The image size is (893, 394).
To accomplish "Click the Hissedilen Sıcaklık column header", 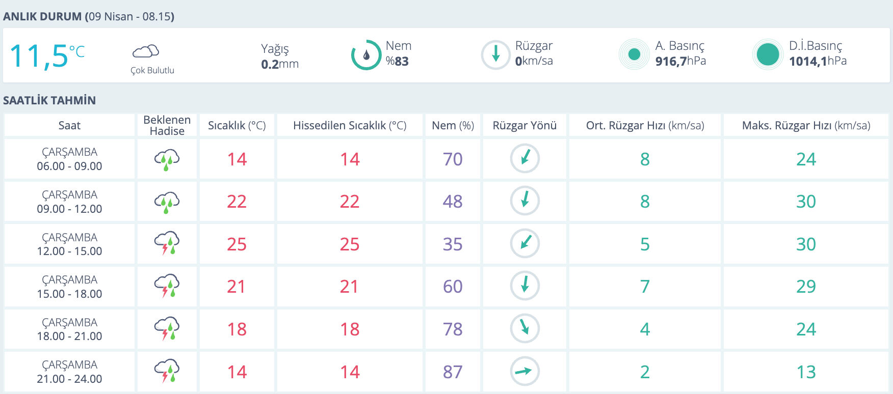I will point(350,125).
